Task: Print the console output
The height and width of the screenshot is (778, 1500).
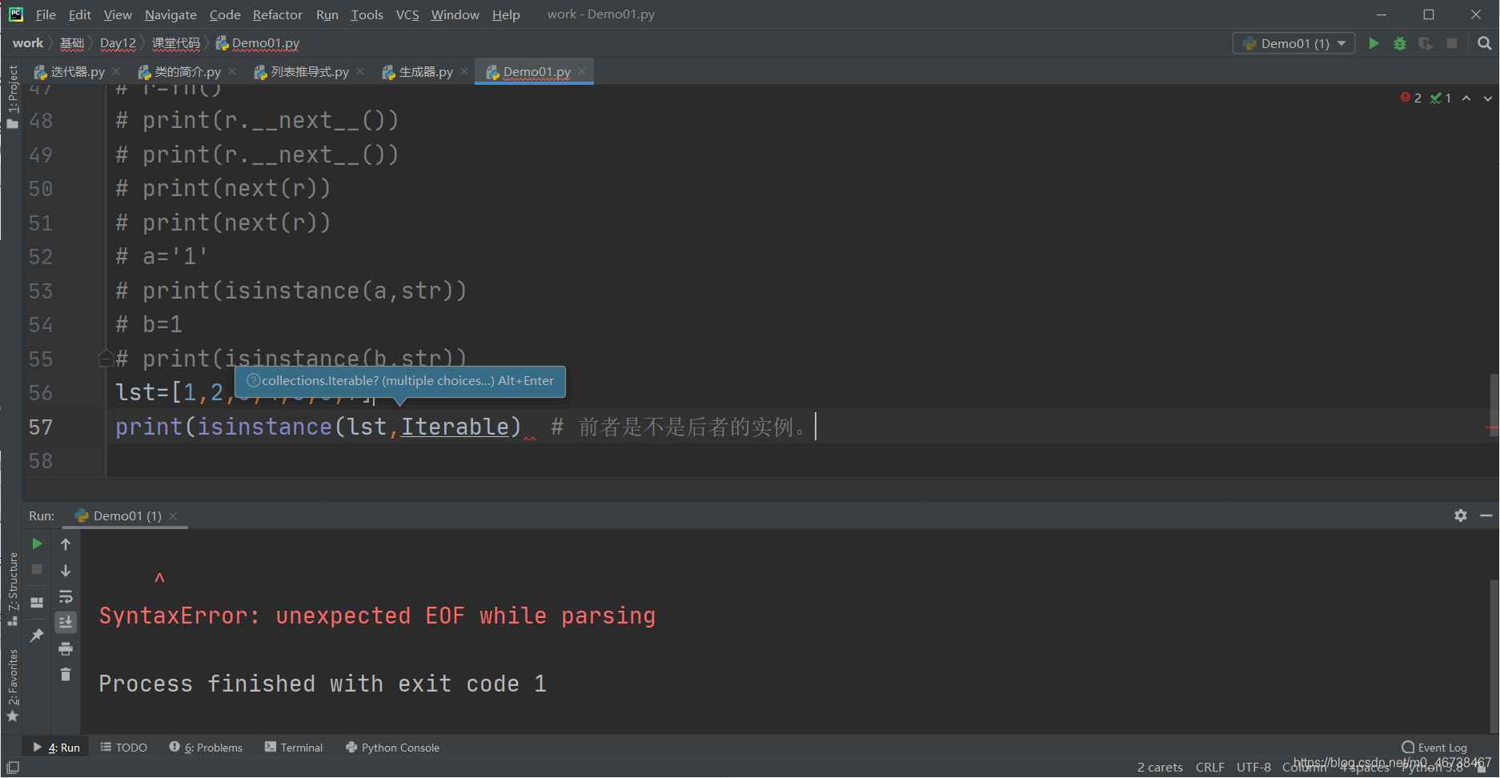Action: 66,648
